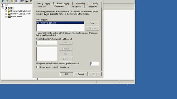The image size is (177, 99).
Task: Select Forward Lookup Zones tree label
Action: 21,11
